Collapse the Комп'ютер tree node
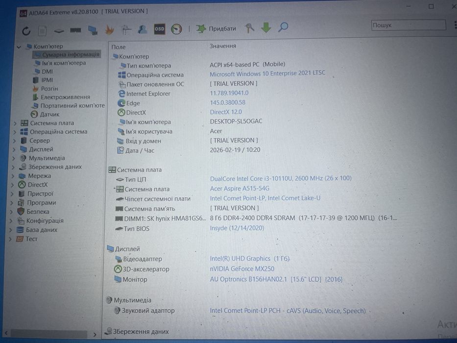457x343 pixels. click(19, 47)
